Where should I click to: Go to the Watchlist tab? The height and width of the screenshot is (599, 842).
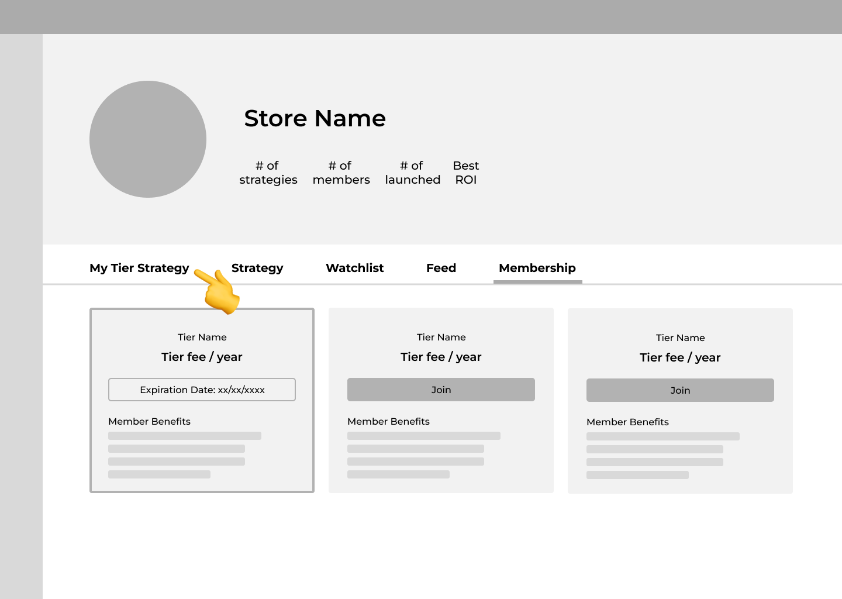[354, 268]
